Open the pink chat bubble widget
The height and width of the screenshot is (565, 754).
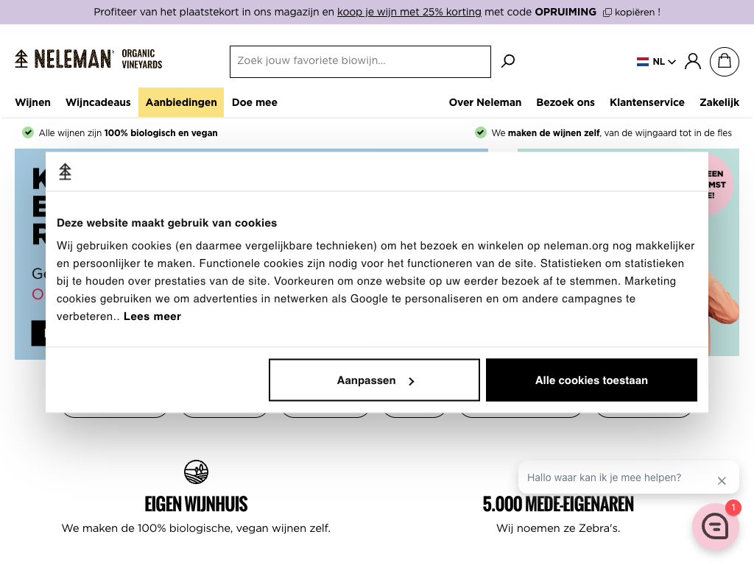click(x=715, y=527)
